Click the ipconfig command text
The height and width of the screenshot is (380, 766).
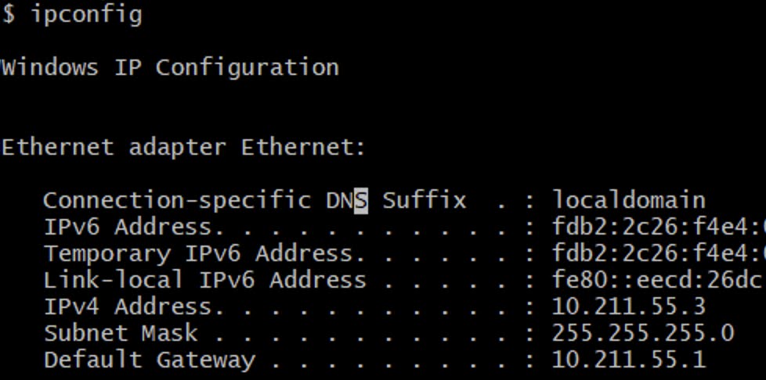(x=86, y=14)
